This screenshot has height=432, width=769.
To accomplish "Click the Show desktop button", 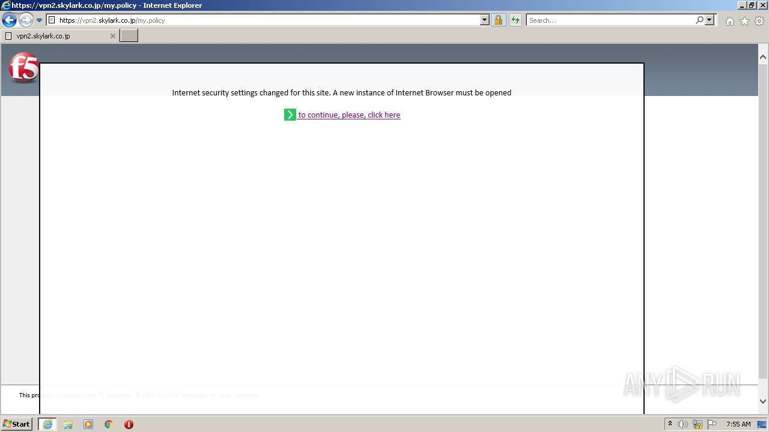I will point(762,424).
